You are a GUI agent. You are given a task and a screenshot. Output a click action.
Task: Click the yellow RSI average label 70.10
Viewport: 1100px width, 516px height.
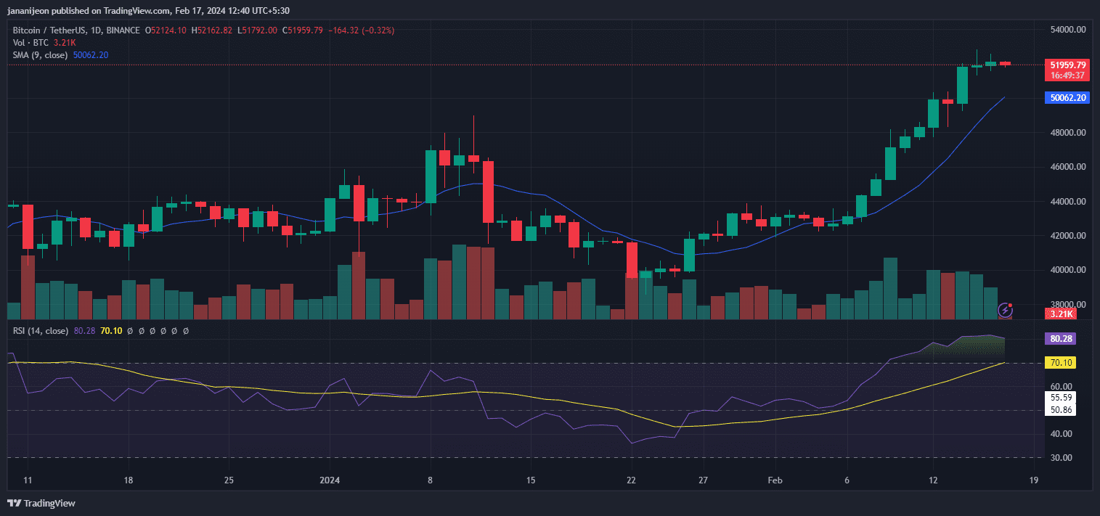click(1062, 362)
